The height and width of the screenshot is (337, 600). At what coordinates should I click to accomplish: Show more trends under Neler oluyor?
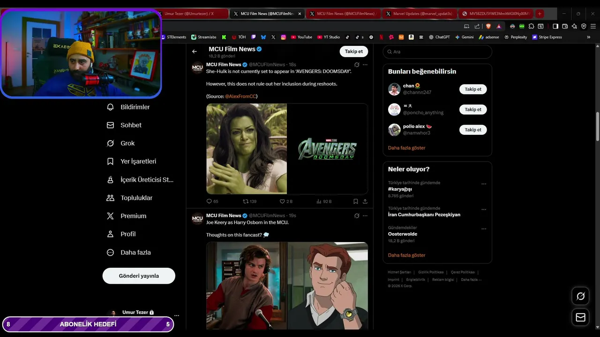tap(406, 255)
